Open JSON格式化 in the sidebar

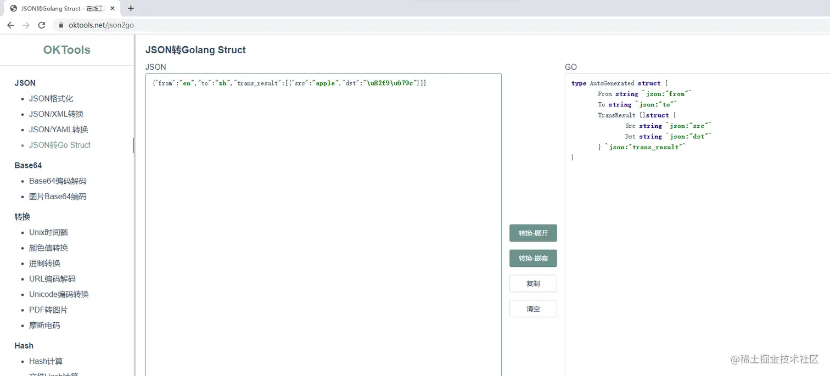pyautogui.click(x=51, y=99)
